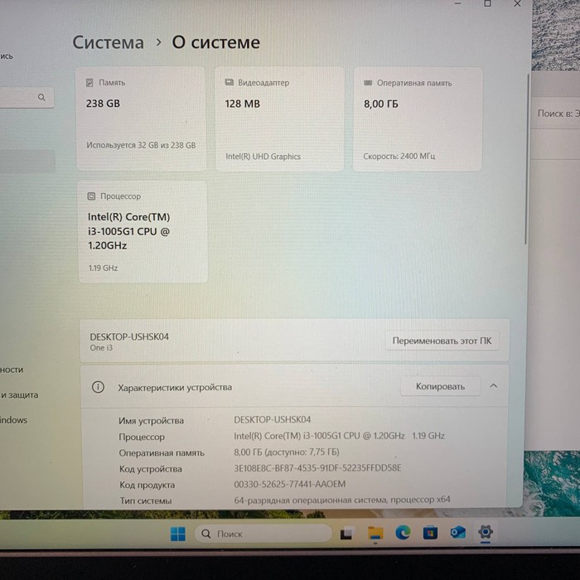Image resolution: width=580 pixels, height=580 pixels.
Task: Click the Копировать button
Action: pos(440,387)
